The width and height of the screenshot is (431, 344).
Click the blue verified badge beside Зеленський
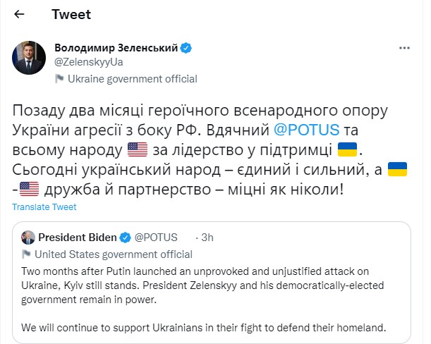tap(186, 48)
